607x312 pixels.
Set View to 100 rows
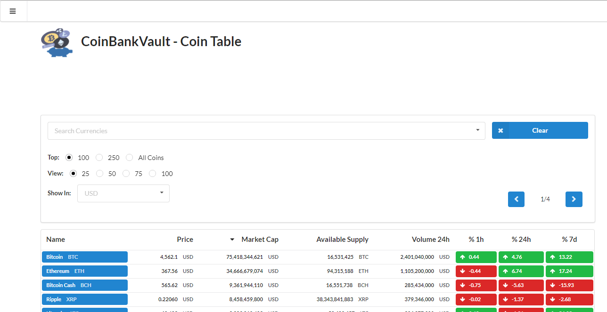152,173
